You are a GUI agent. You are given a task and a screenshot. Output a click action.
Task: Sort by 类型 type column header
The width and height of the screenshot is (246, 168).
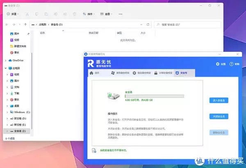[119, 33]
